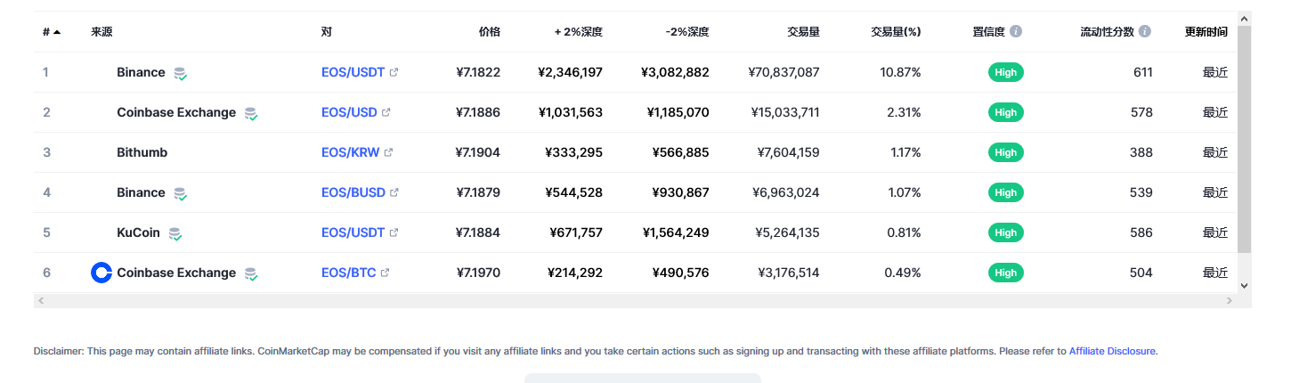Open the Bithumb exchange page

click(142, 152)
